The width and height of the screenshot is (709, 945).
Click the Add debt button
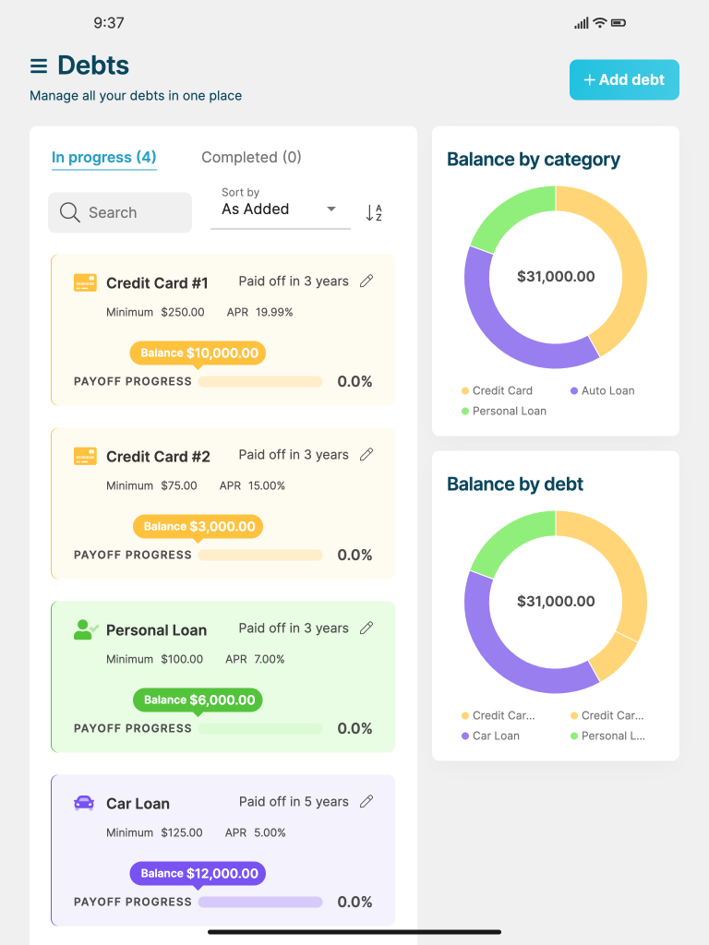pyautogui.click(x=624, y=79)
